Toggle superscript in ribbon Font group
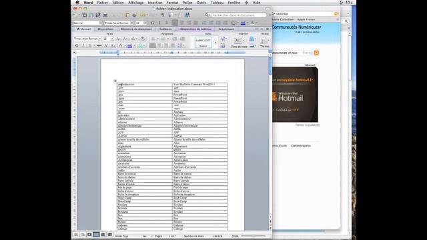 pyautogui.click(x=105, y=45)
